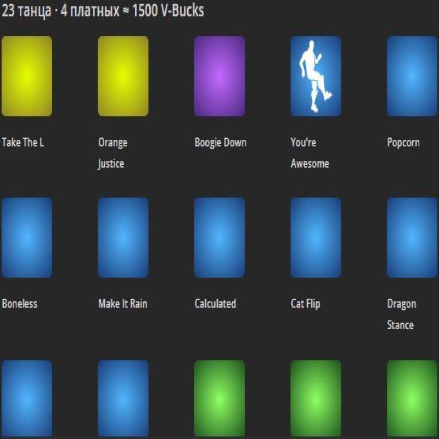Image resolution: width=439 pixels, height=439 pixels.
Task: Click the "Dragon Stance" title text
Action: pos(401,314)
